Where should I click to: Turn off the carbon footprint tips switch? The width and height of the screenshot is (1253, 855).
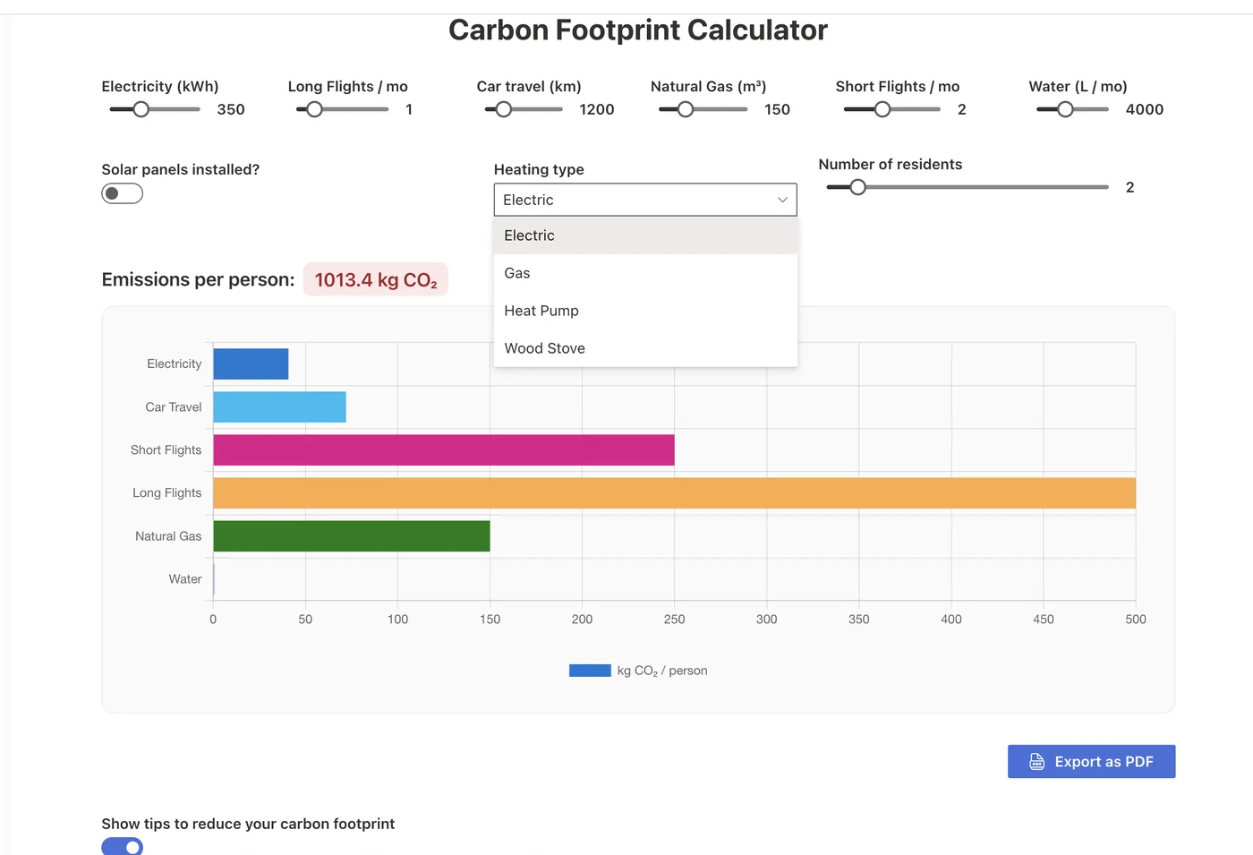click(122, 846)
